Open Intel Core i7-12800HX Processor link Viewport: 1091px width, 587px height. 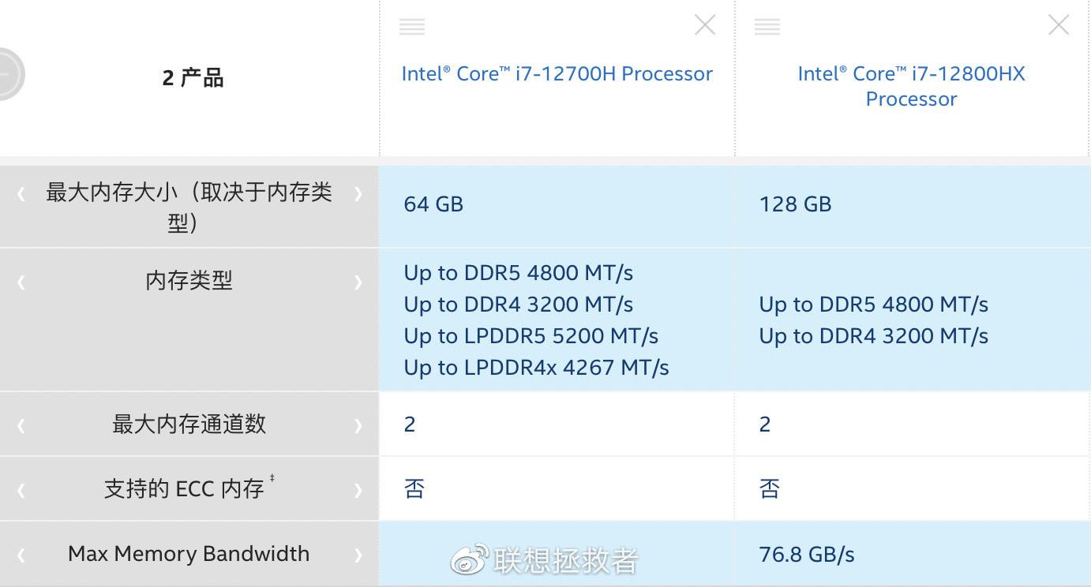911,86
